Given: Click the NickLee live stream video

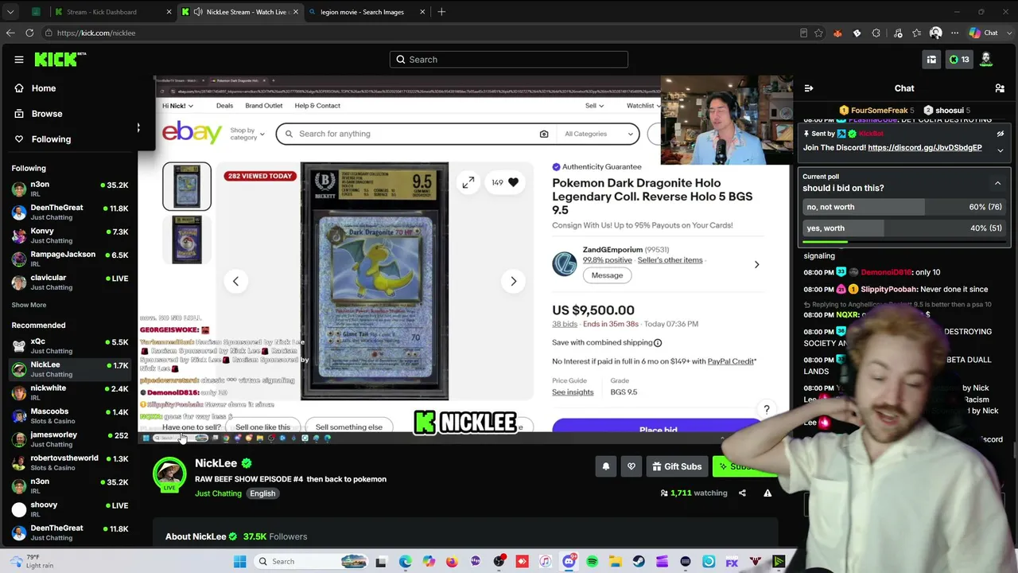Looking at the screenshot, I should 465,259.
